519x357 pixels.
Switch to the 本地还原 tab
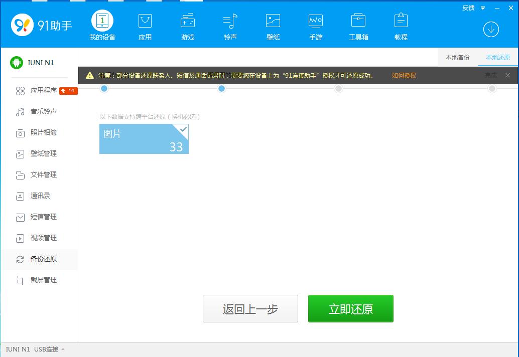click(x=497, y=58)
